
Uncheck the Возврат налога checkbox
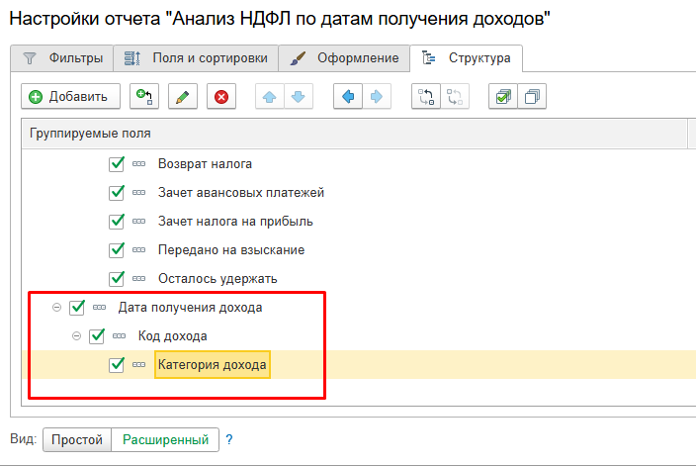(117, 164)
